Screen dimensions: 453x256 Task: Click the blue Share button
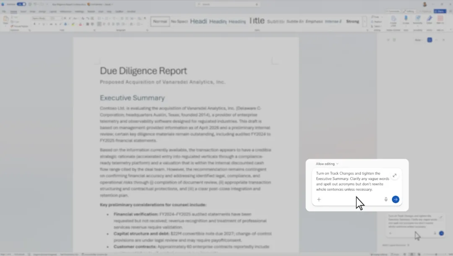point(440,11)
